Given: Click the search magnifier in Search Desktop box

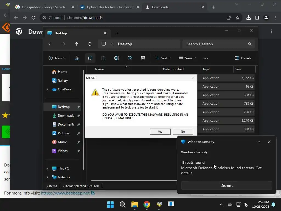Looking at the screenshot, I should pyautogui.click(x=249, y=44).
